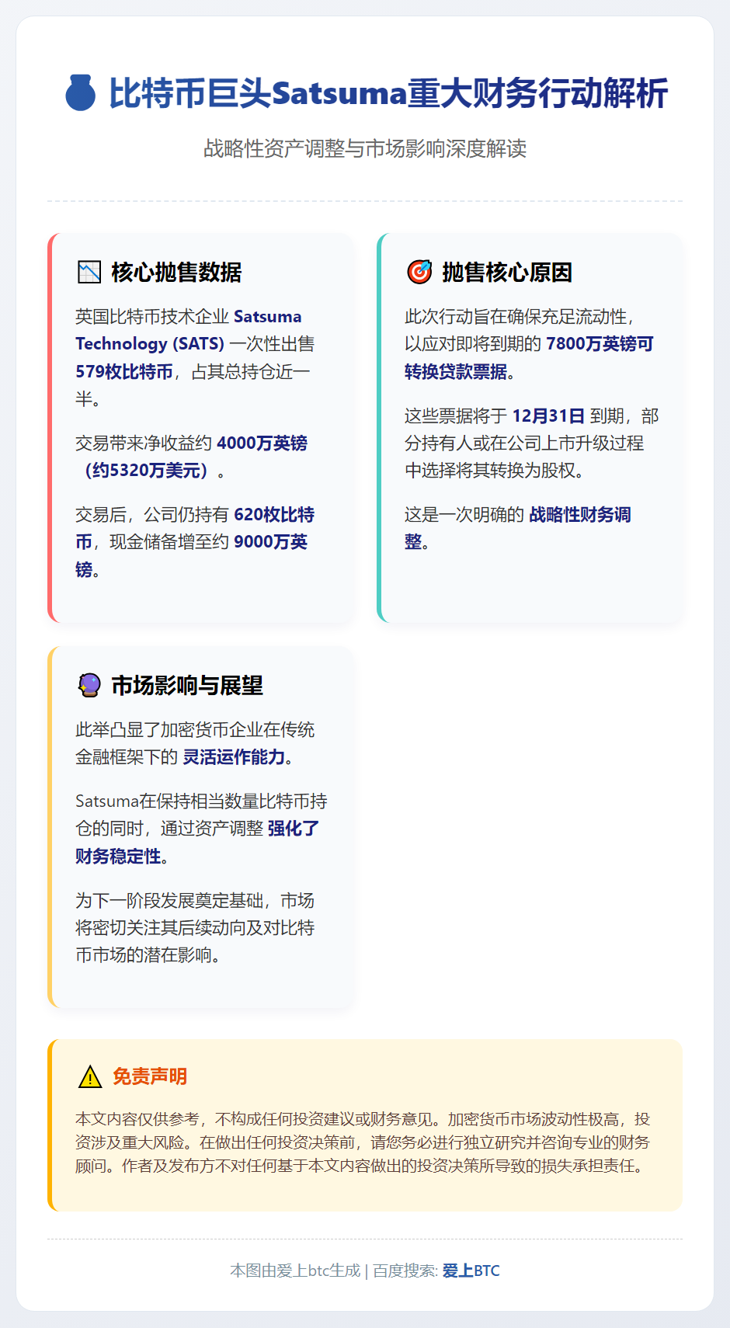Click the bold text 4000万英镑
730x1328 pixels.
point(262,443)
